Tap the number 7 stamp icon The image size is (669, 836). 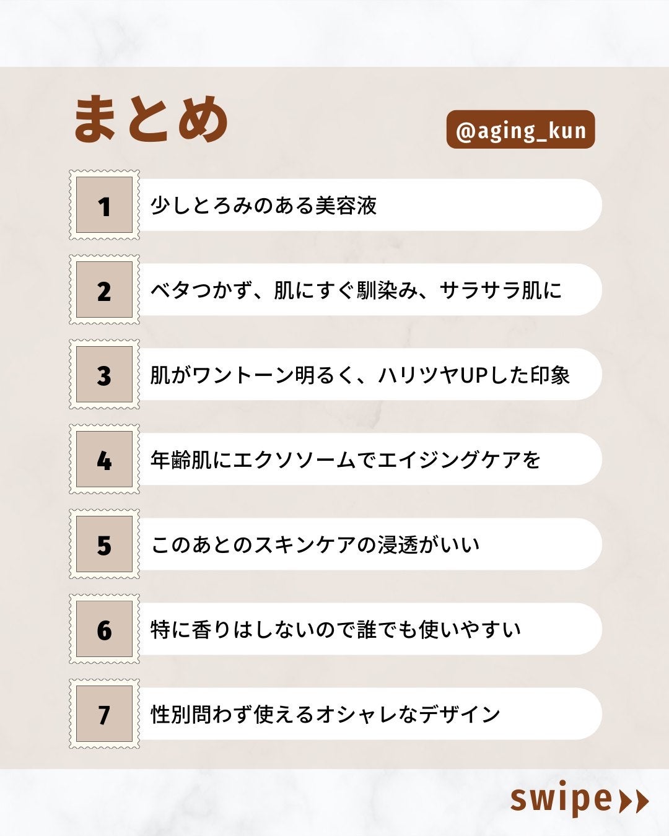tap(104, 715)
